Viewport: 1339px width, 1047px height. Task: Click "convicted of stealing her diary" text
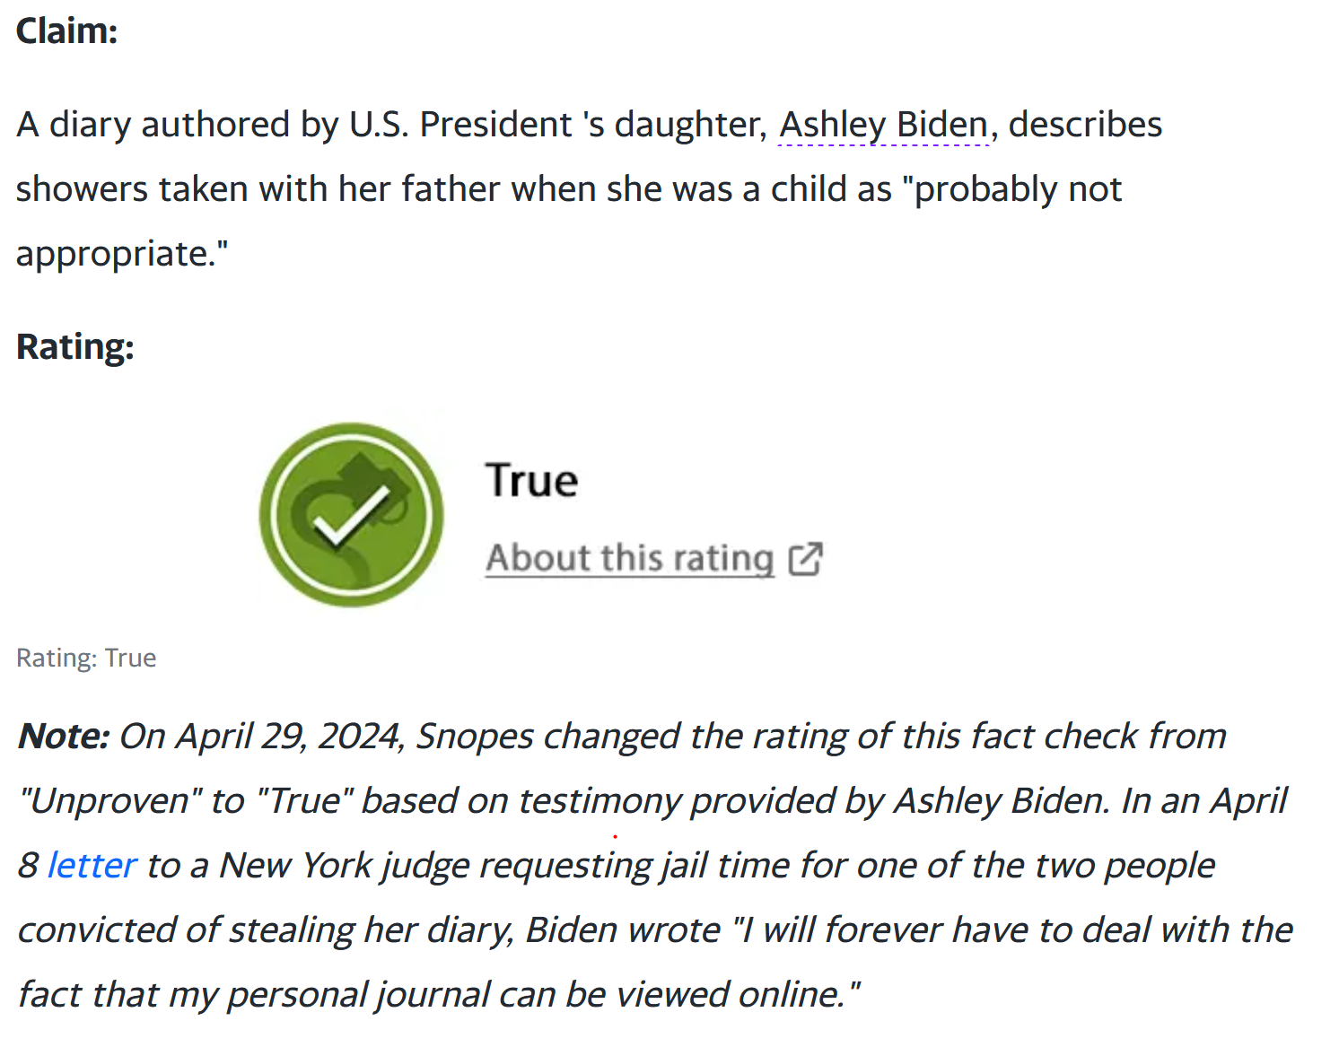(266, 930)
